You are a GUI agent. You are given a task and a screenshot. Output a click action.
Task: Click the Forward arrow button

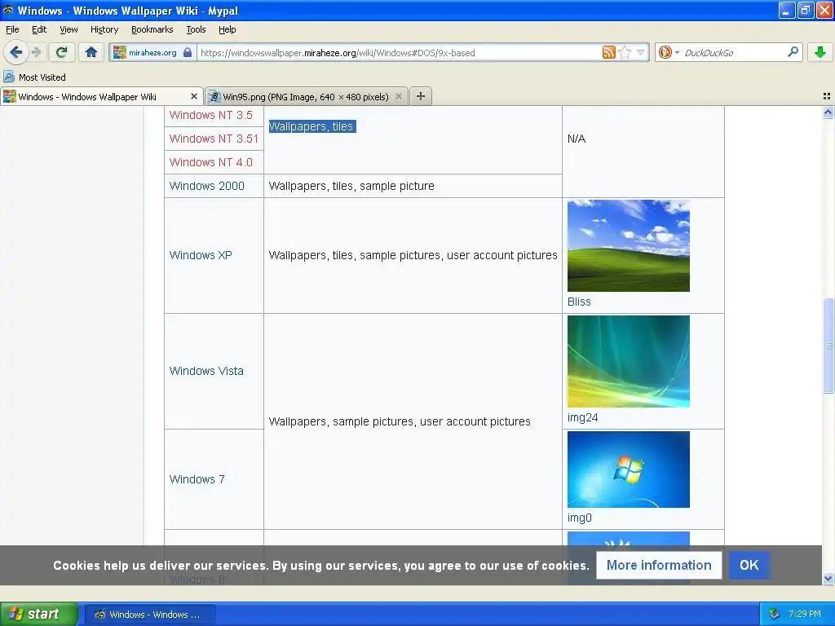pyautogui.click(x=36, y=52)
